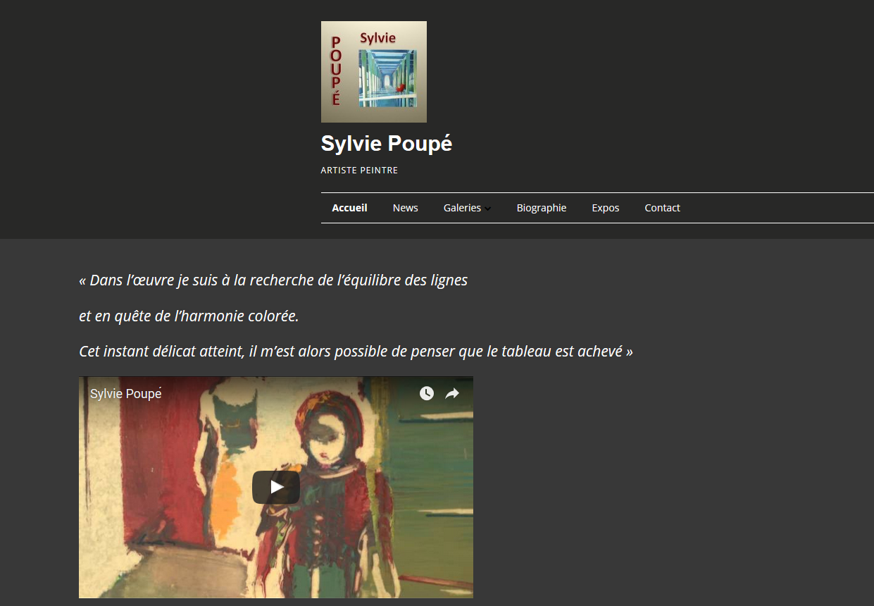Open the Galeries menu item

pyautogui.click(x=462, y=208)
